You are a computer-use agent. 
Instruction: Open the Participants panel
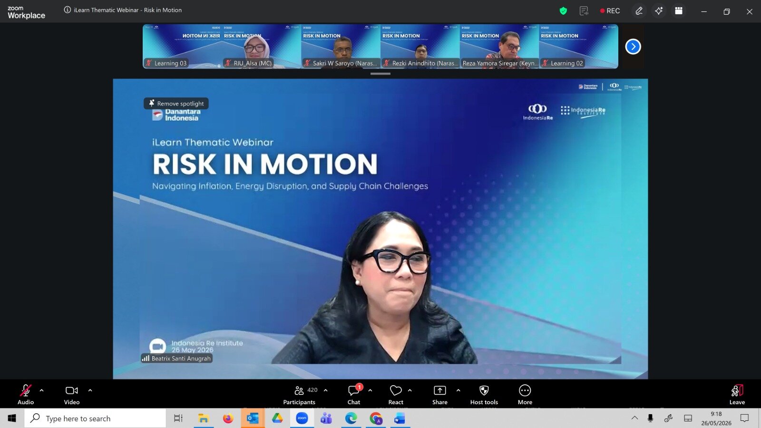(x=299, y=395)
